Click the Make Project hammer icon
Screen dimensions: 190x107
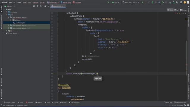[108, 2]
